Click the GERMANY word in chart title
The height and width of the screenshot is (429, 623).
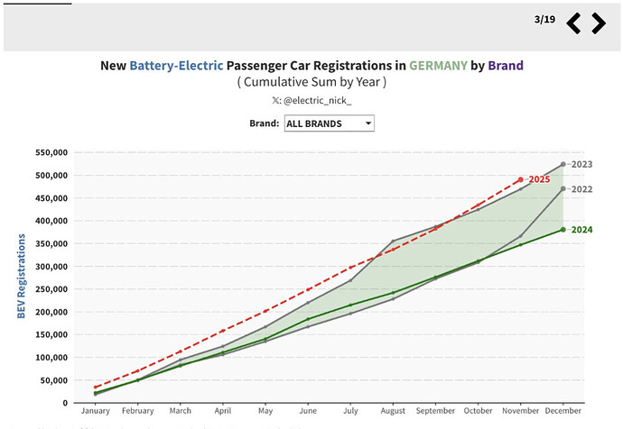click(x=437, y=66)
